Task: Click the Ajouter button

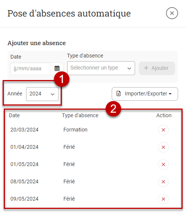Action: (157, 68)
